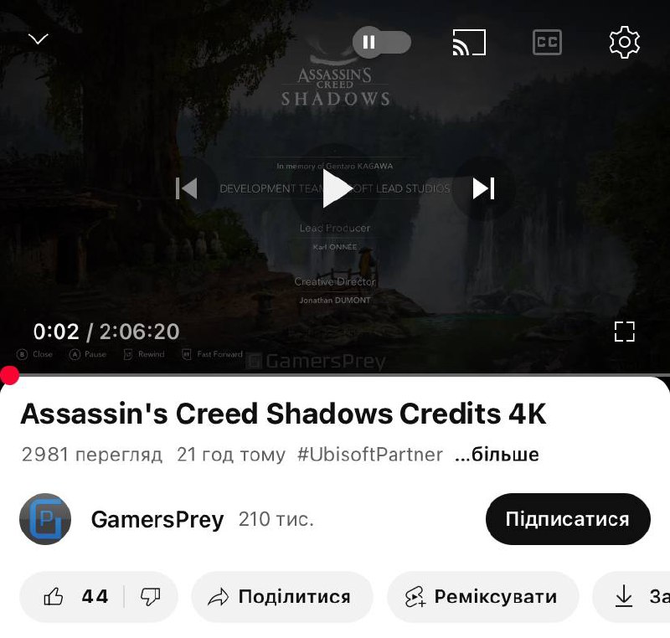Skip to next video

tap(483, 188)
